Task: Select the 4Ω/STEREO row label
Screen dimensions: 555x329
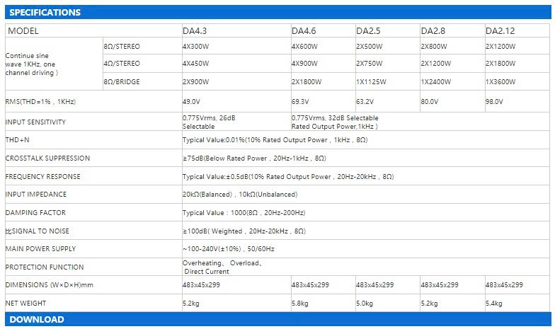Action: click(123, 64)
